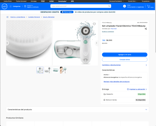Image resolution: width=156 pixels, height=126 pixels.
Task: Click the Despacho truck icon
Action: [x=104, y=94]
